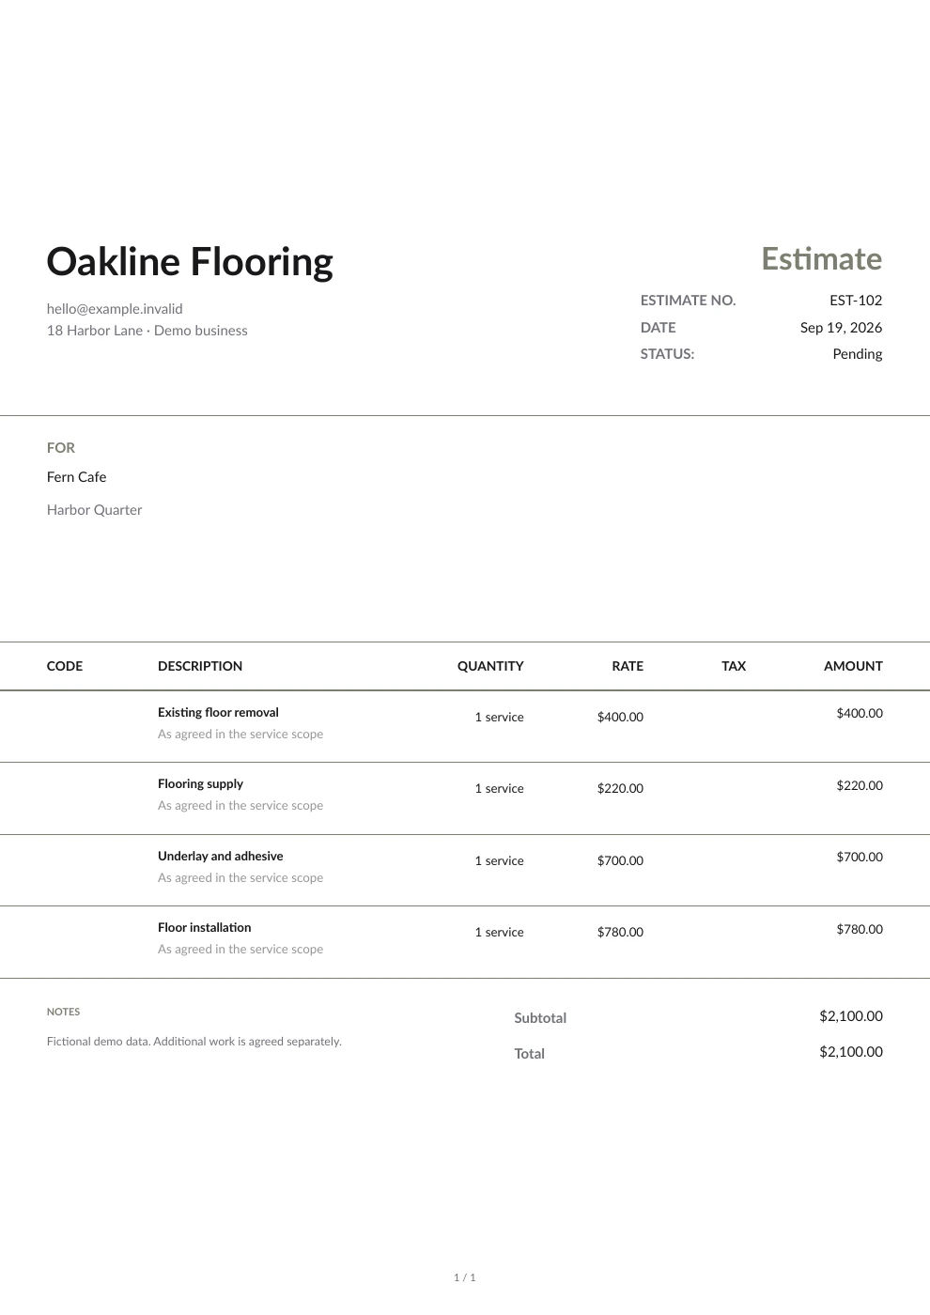Click the NOTES label
Image resolution: width=930 pixels, height=1315 pixels.
click(x=63, y=1012)
